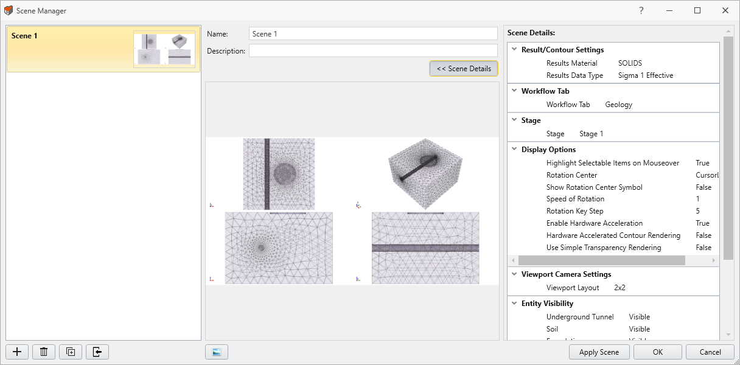This screenshot has height=365, width=740.
Task: Click the Display Options scroll right arrow
Action: [714, 260]
